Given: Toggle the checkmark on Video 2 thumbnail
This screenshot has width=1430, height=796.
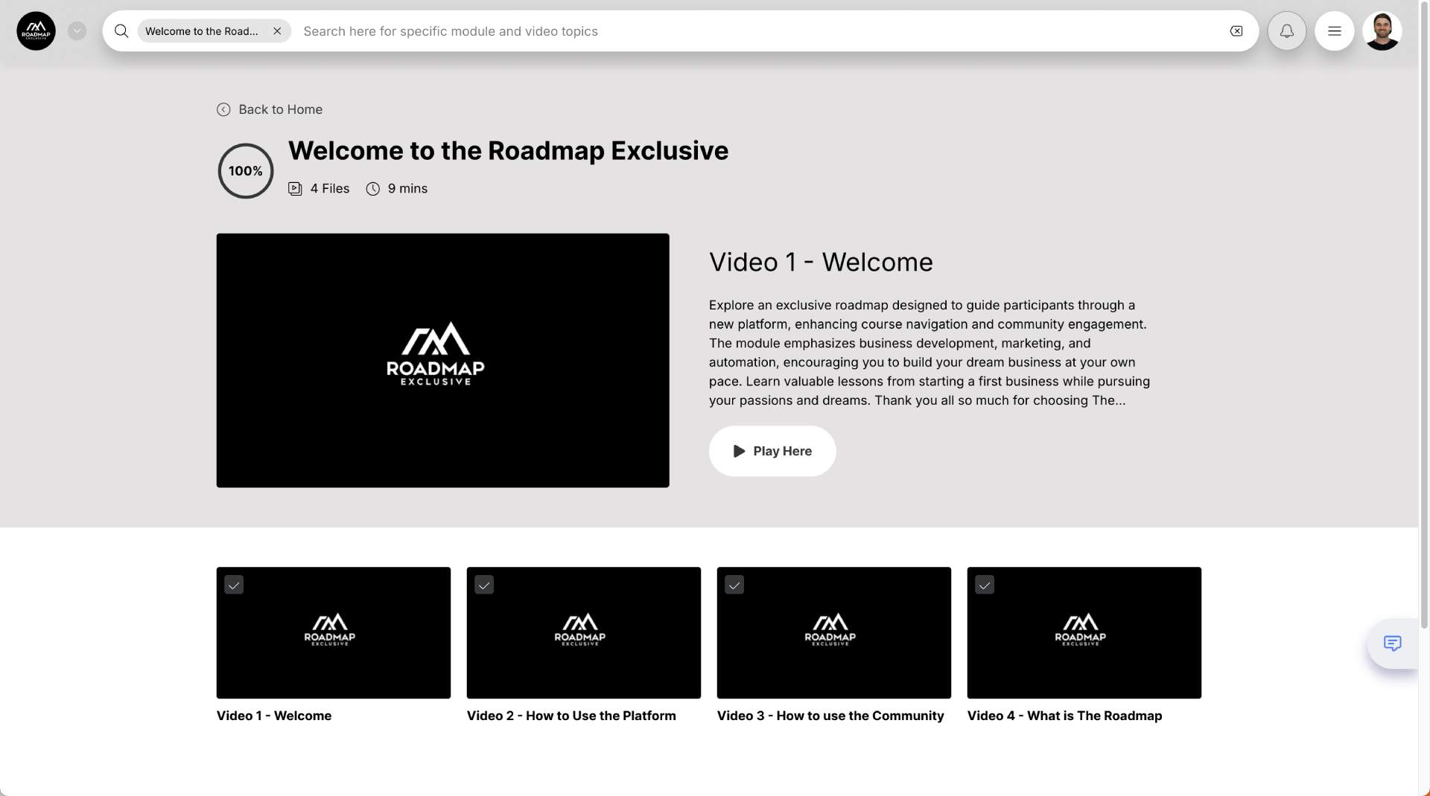Looking at the screenshot, I should coord(484,585).
